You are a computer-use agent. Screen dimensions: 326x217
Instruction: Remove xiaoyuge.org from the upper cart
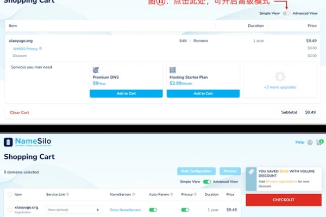click(x=200, y=41)
